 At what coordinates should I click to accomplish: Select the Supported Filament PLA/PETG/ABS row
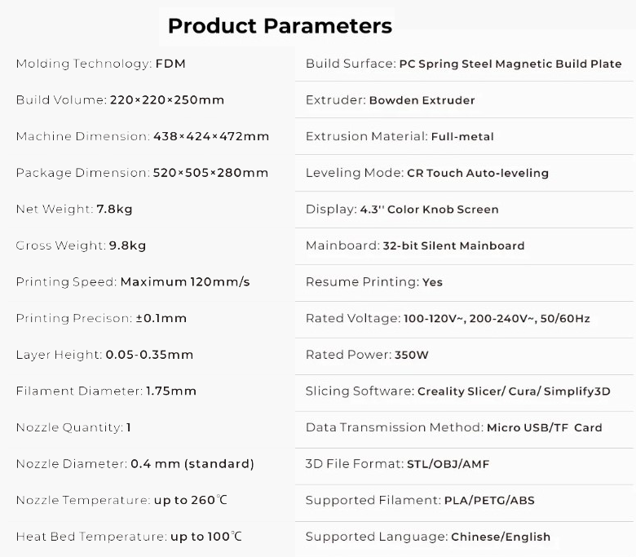[x=420, y=500]
